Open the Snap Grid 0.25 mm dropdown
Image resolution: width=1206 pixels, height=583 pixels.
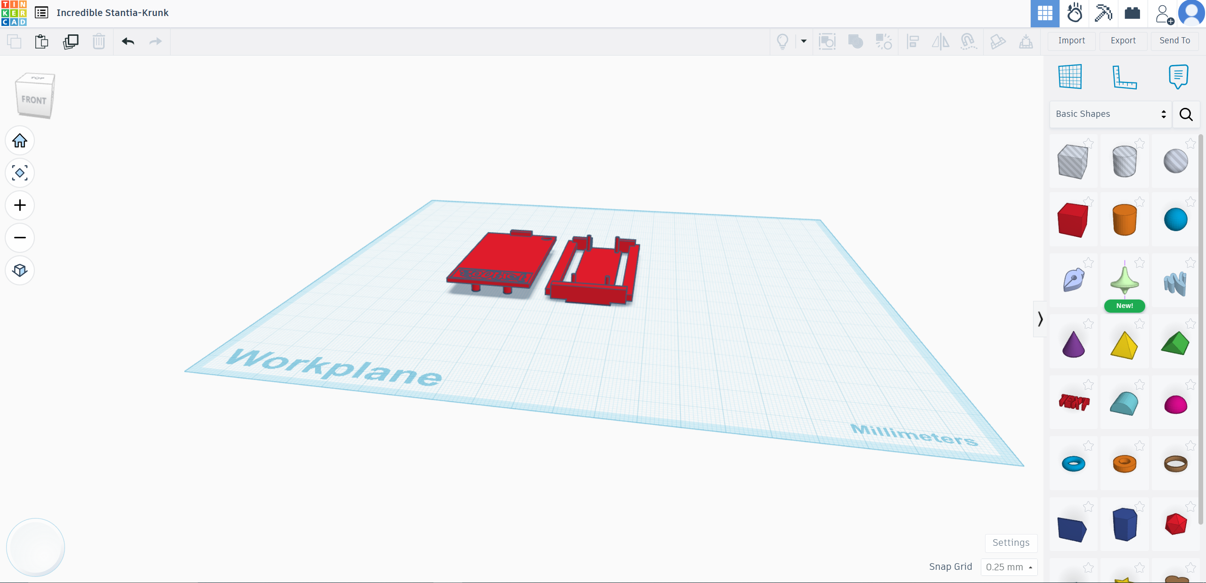pos(1009,567)
